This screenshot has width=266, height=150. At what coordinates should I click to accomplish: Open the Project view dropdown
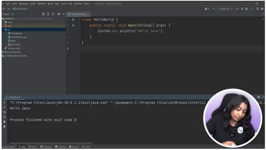8,14
